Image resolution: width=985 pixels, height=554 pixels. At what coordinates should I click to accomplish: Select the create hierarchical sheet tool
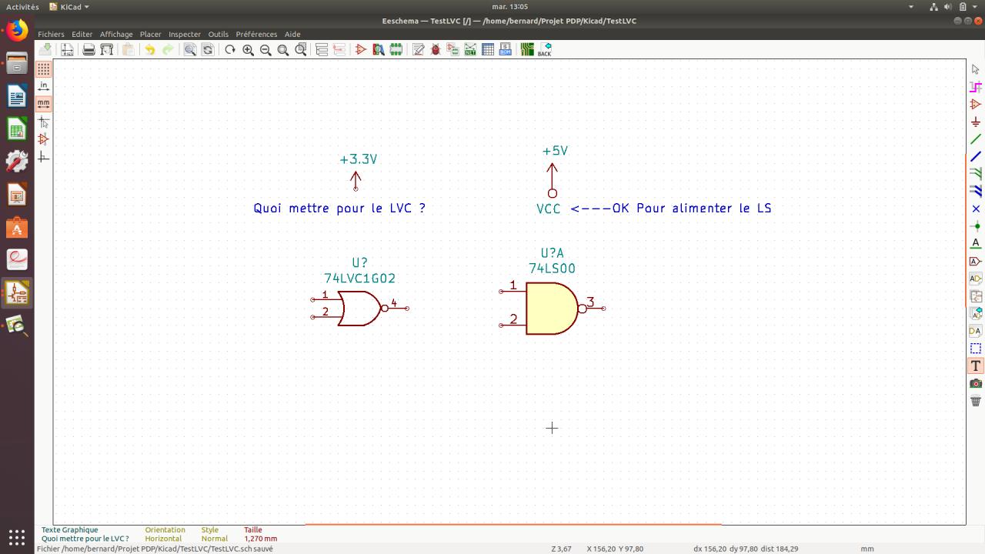(976, 296)
